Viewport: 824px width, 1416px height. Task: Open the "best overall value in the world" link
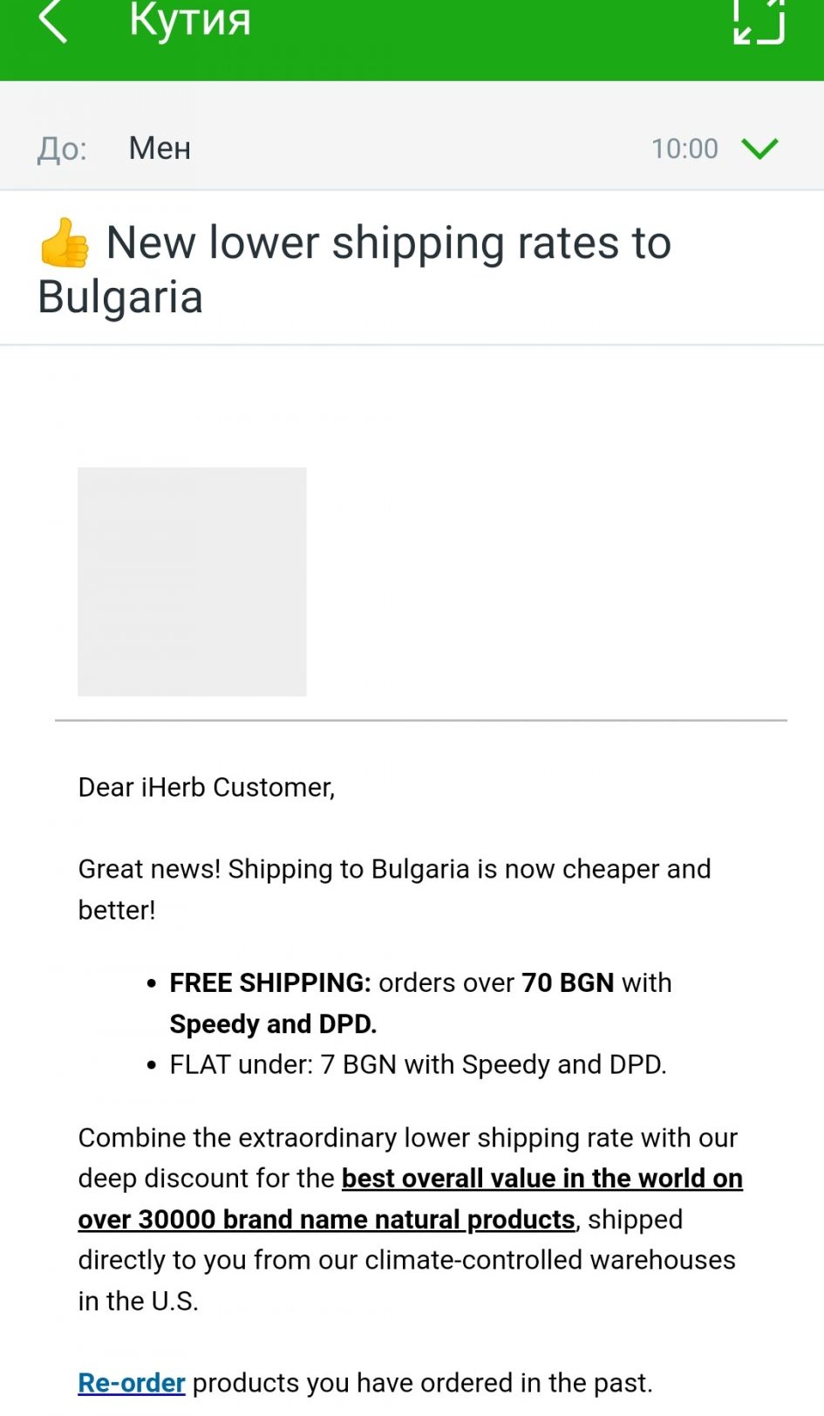[x=541, y=1179]
